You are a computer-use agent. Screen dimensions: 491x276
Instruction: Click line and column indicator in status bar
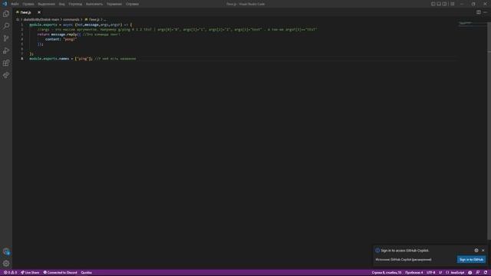pos(387,273)
